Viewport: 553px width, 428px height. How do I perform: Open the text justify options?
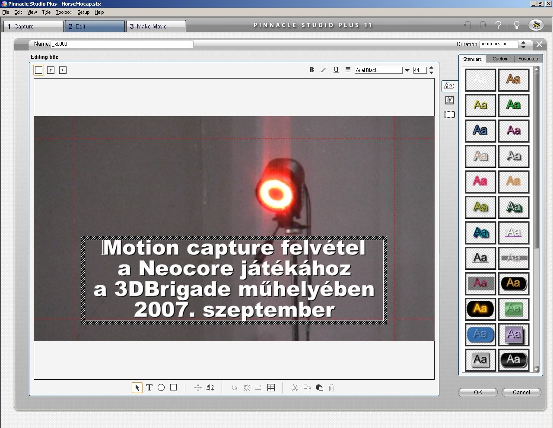(x=348, y=70)
